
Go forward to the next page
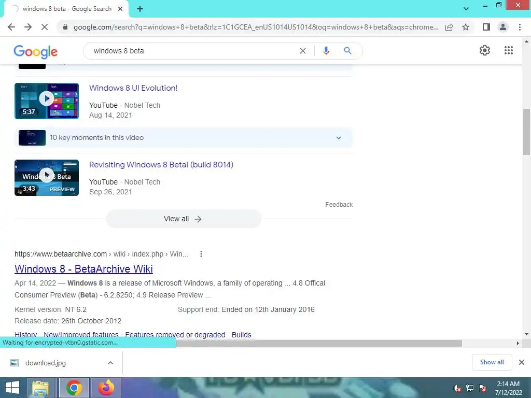click(x=28, y=27)
